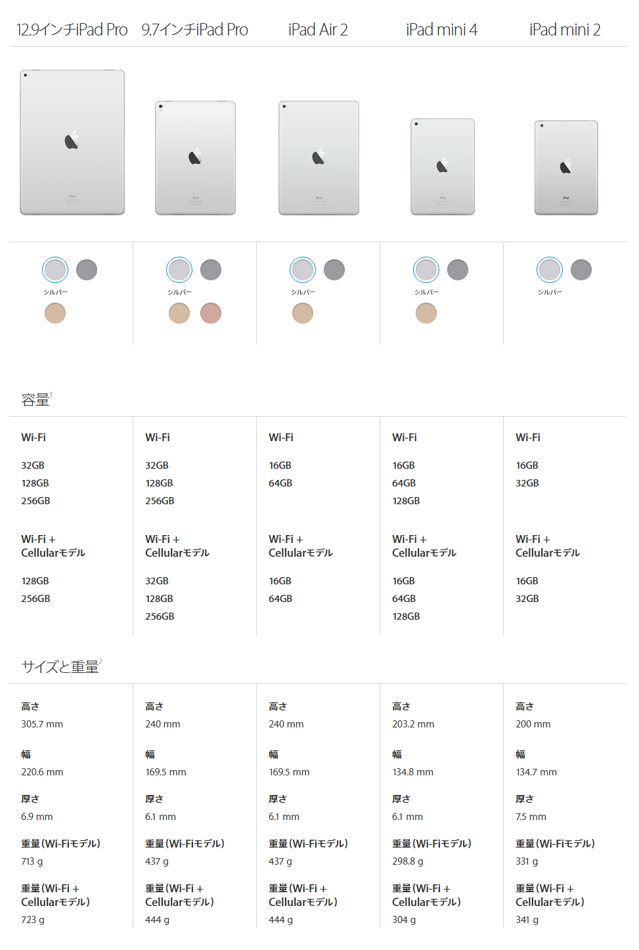Click the iPad mini 2 heading
The width and height of the screenshot is (639, 950).
tap(565, 30)
